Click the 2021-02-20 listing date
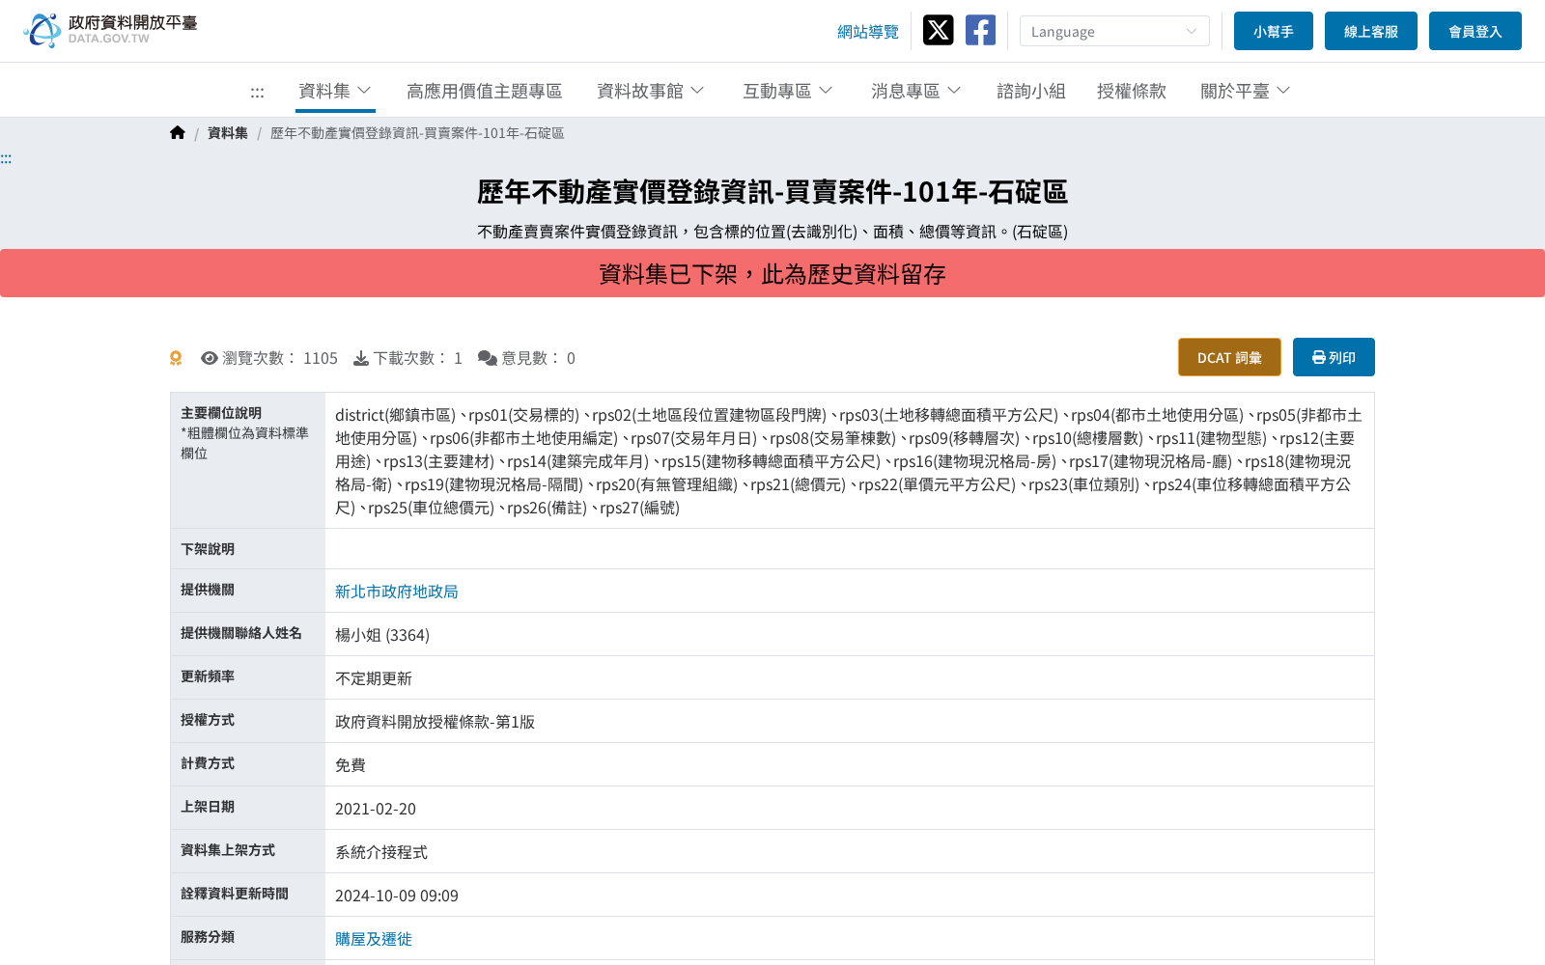This screenshot has width=1545, height=965. [x=376, y=809]
